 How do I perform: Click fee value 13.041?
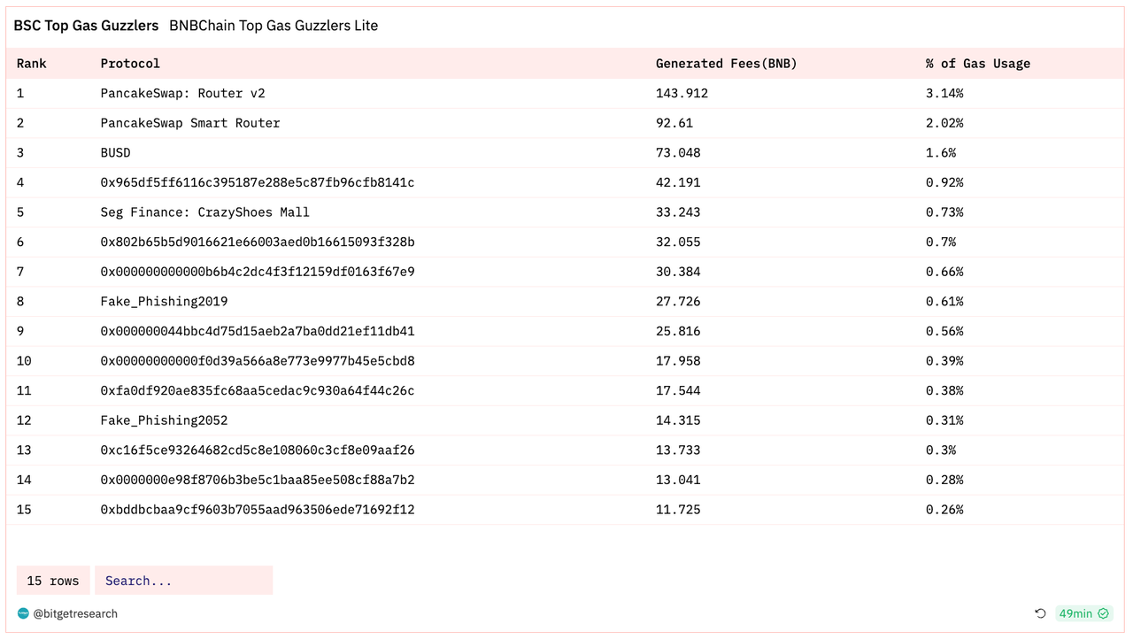pos(678,480)
